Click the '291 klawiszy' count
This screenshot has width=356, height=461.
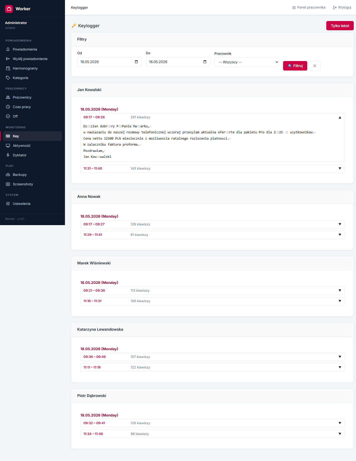click(140, 117)
